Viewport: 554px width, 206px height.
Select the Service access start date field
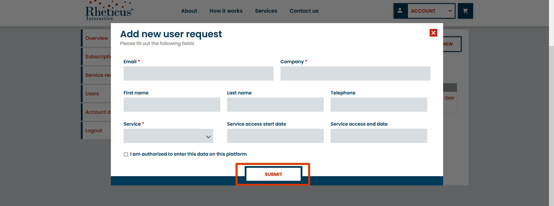[x=275, y=136]
